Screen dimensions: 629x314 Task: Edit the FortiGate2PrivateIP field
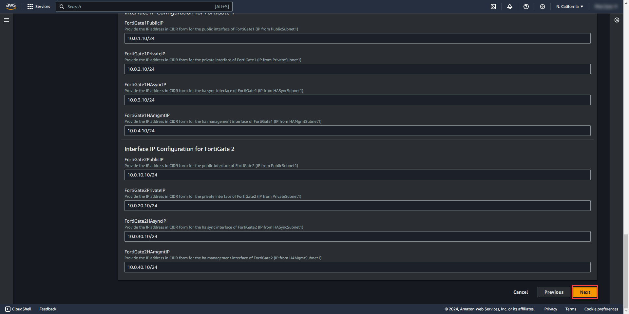(x=357, y=206)
